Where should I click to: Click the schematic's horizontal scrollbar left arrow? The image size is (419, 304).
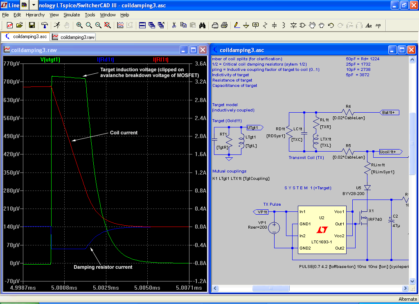coord(215,288)
